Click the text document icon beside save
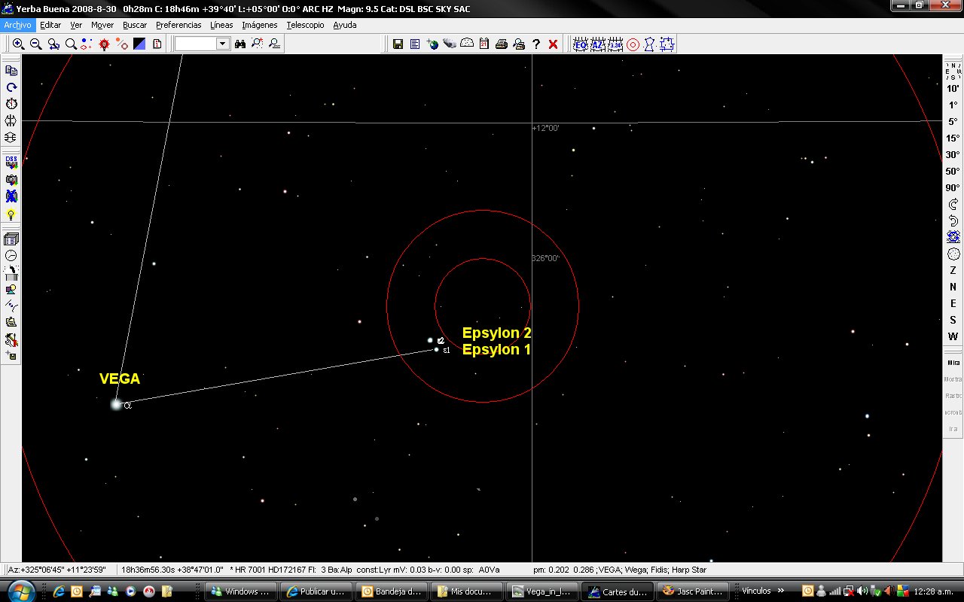 [x=415, y=44]
